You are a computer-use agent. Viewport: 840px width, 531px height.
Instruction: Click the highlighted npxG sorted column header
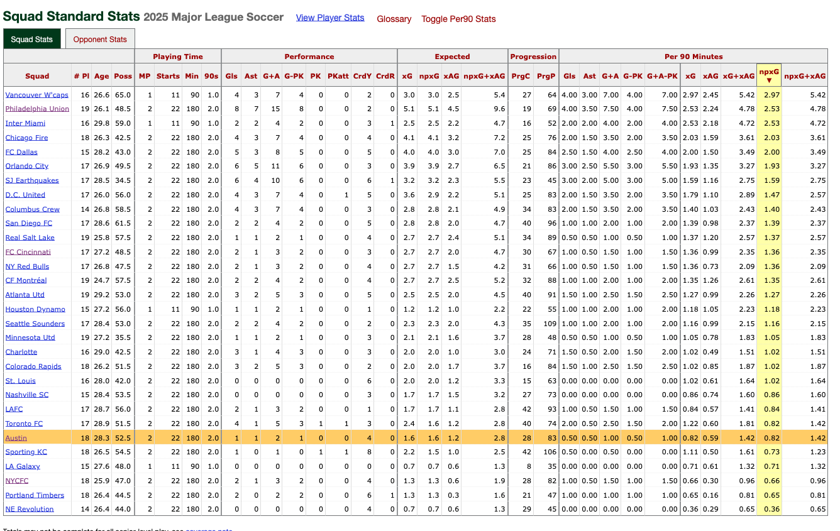769,76
